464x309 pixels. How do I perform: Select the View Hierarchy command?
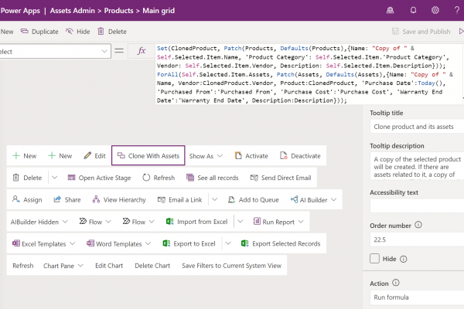point(119,199)
